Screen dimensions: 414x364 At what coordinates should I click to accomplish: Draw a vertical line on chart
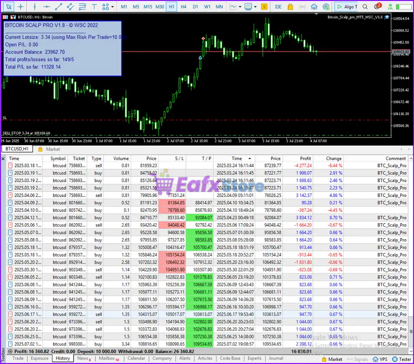pos(35,6)
